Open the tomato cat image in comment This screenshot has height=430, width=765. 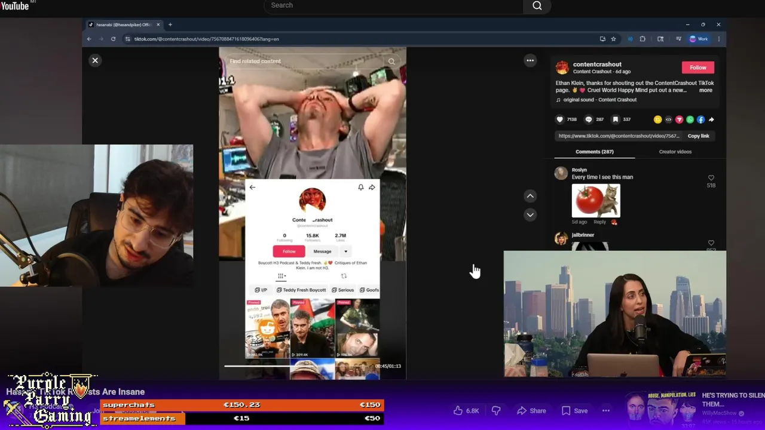596,200
